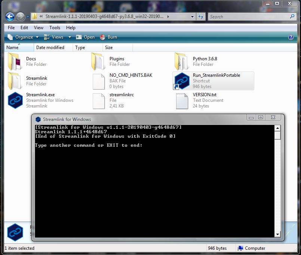Open the Plugins folder
Screen dimensions: 301x255
[x=116, y=59]
